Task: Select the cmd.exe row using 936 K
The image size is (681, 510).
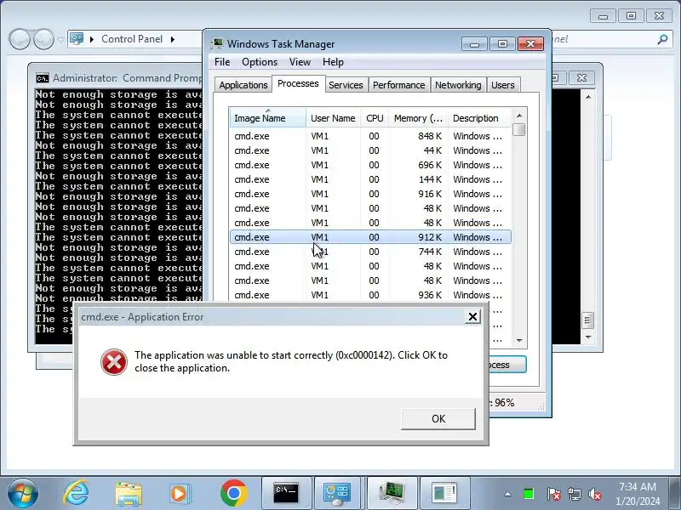Action: click(370, 295)
